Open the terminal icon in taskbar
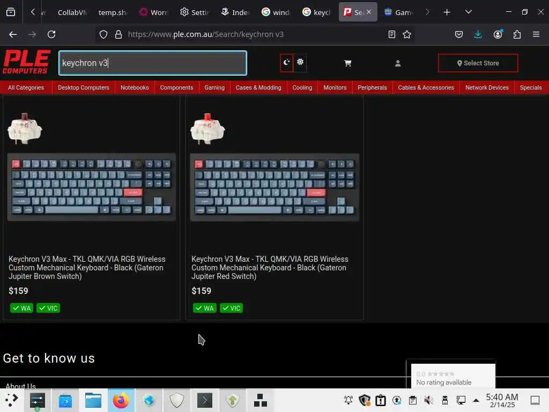Screen dimensions: 549x412 [204, 400]
